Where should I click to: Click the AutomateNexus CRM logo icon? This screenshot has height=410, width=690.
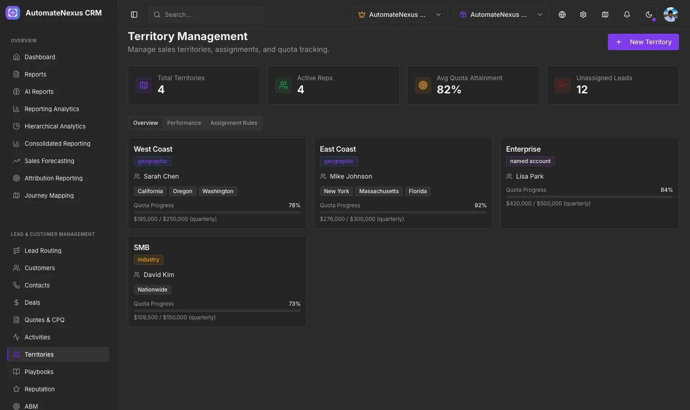[x=13, y=13]
